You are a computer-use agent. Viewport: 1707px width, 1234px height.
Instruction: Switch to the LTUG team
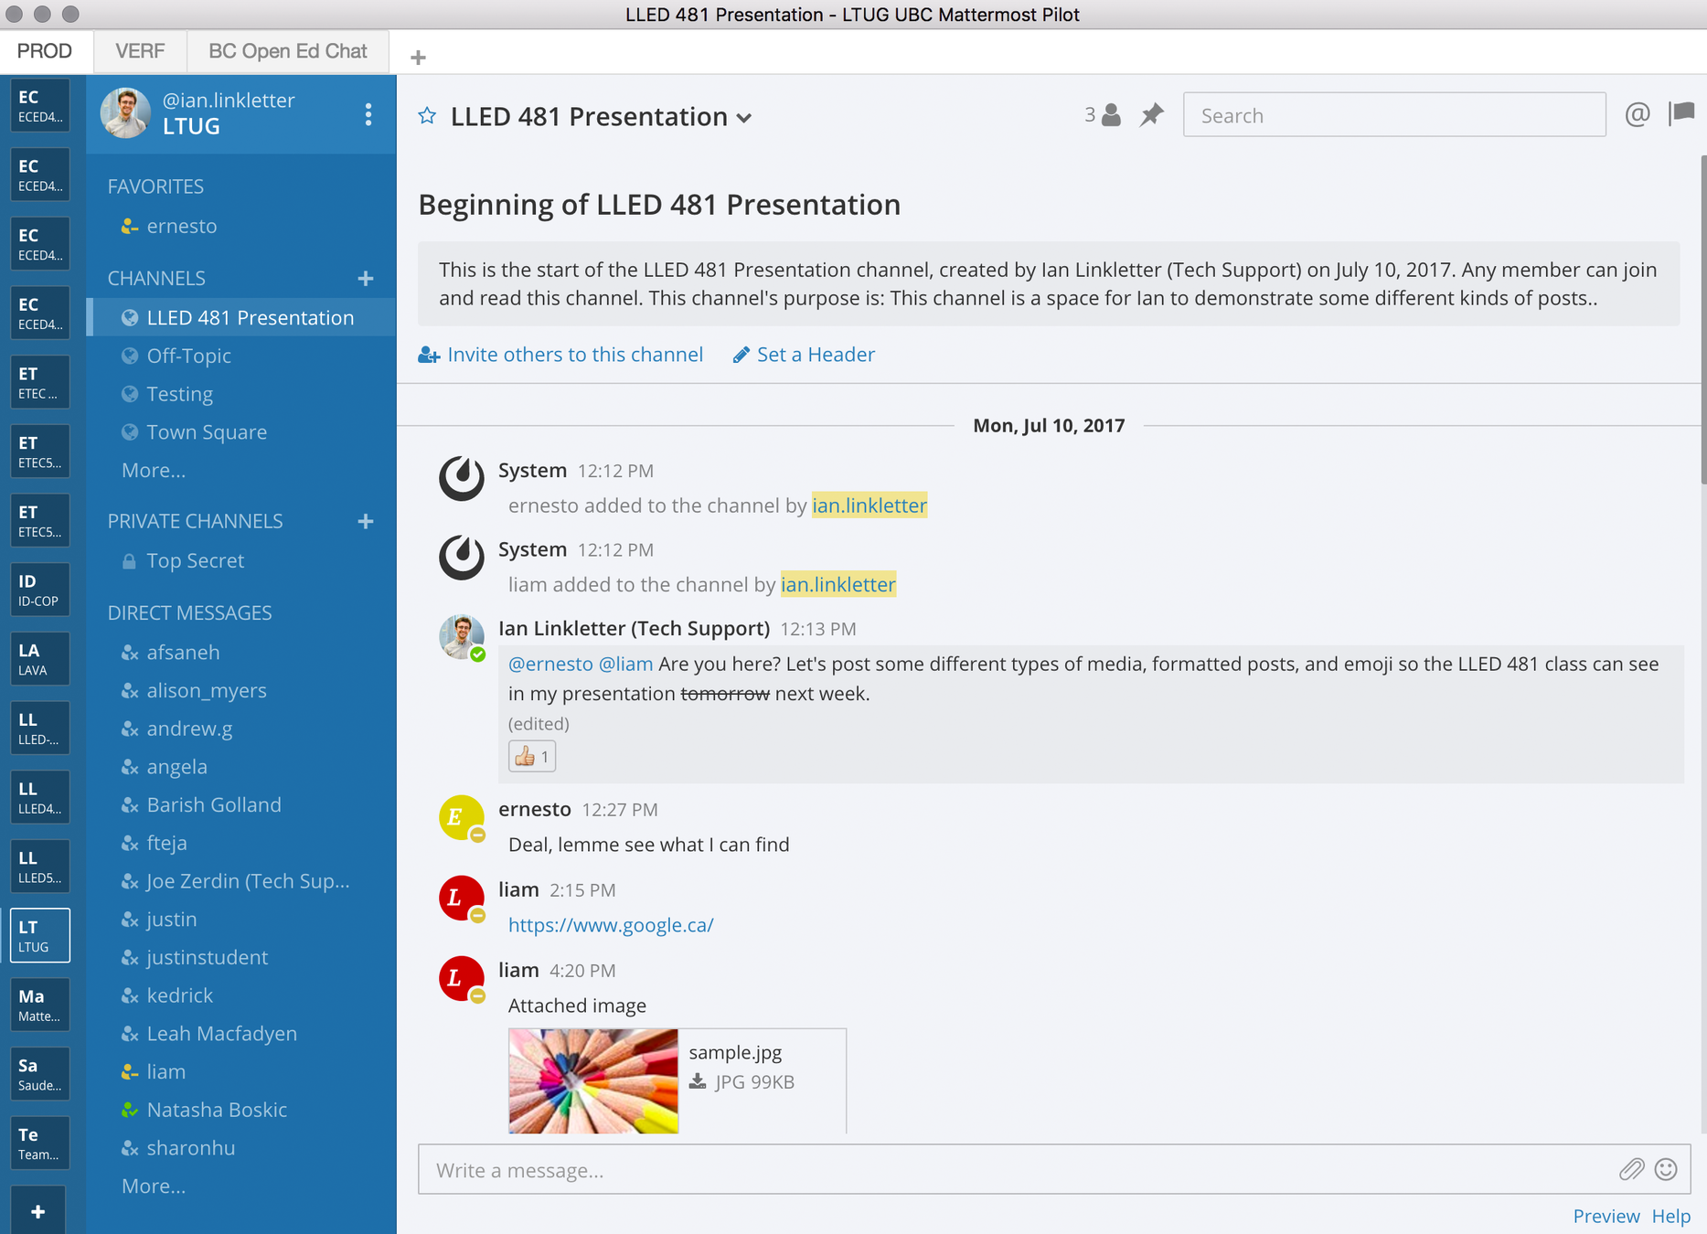click(39, 935)
